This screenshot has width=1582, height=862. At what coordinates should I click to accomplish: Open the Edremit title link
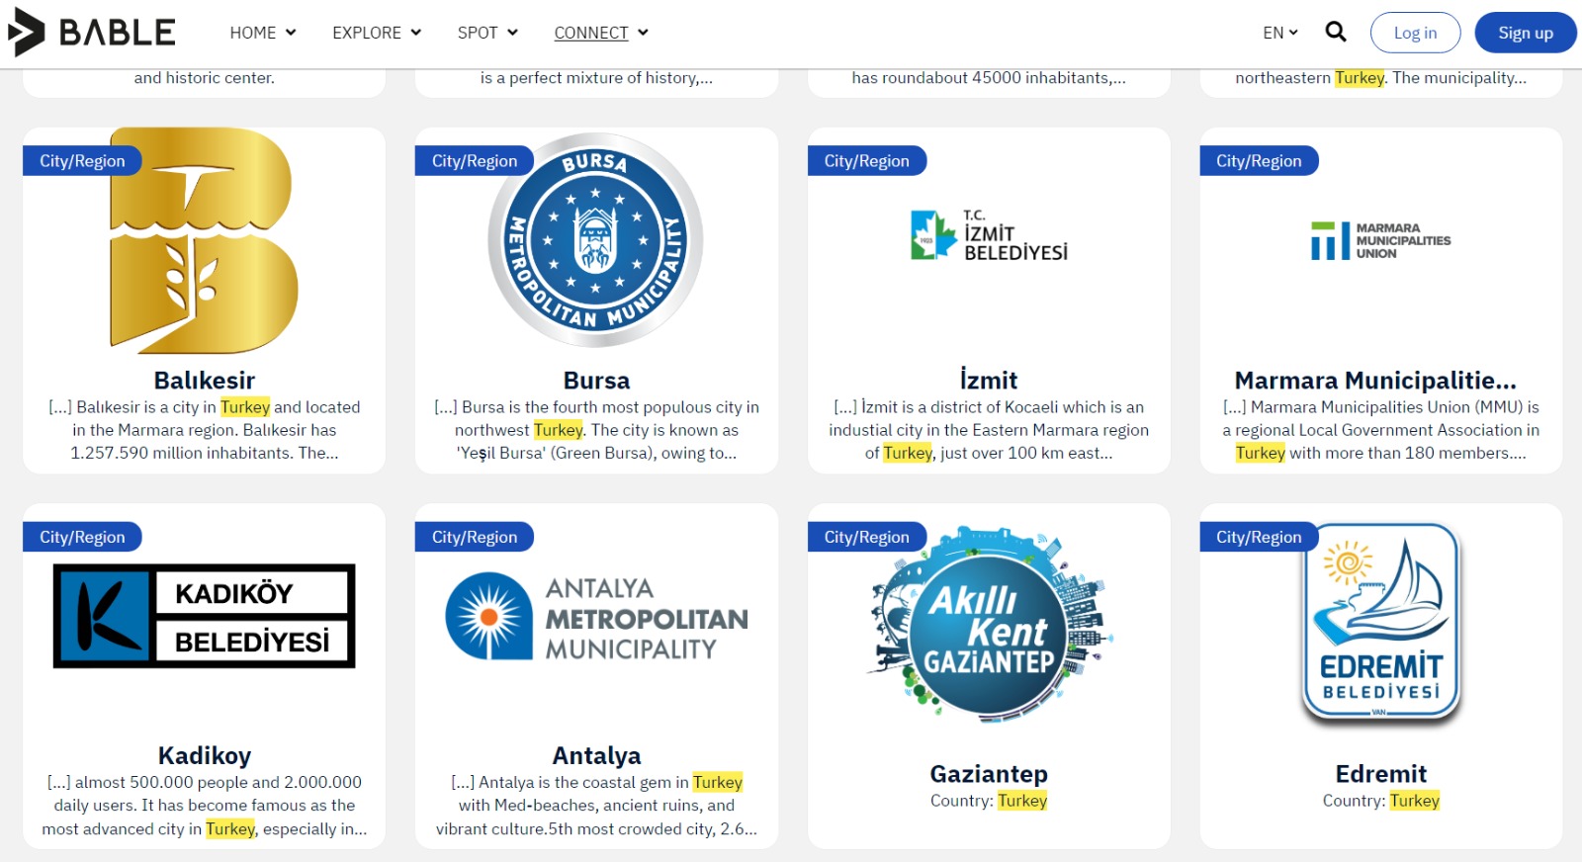(x=1380, y=774)
